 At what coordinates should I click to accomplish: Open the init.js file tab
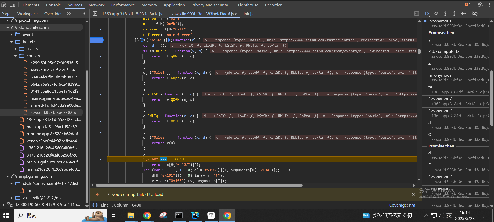(248, 14)
